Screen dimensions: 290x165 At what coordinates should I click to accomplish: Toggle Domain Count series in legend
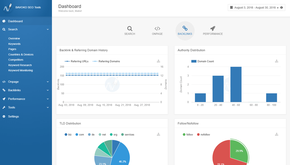203,61
